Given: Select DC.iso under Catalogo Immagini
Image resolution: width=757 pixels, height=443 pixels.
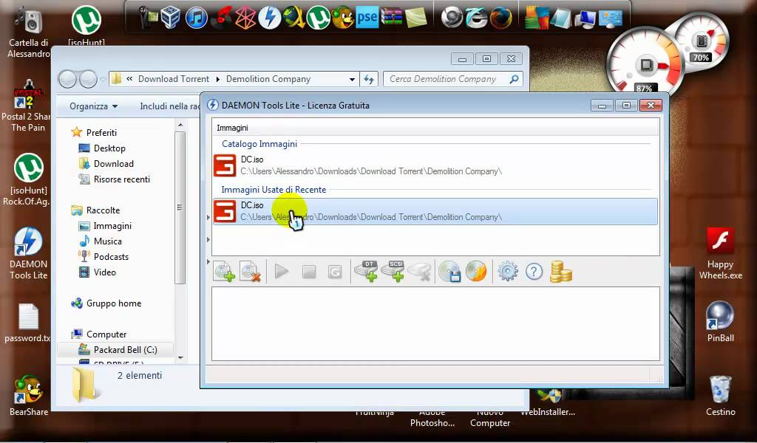Looking at the screenshot, I should click(x=435, y=165).
